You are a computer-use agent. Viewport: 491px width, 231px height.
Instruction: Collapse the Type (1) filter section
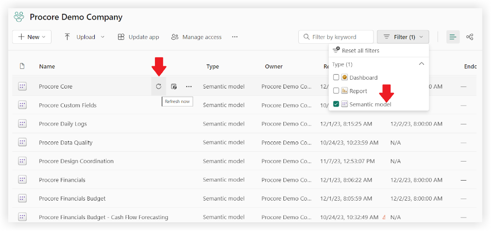coord(421,64)
